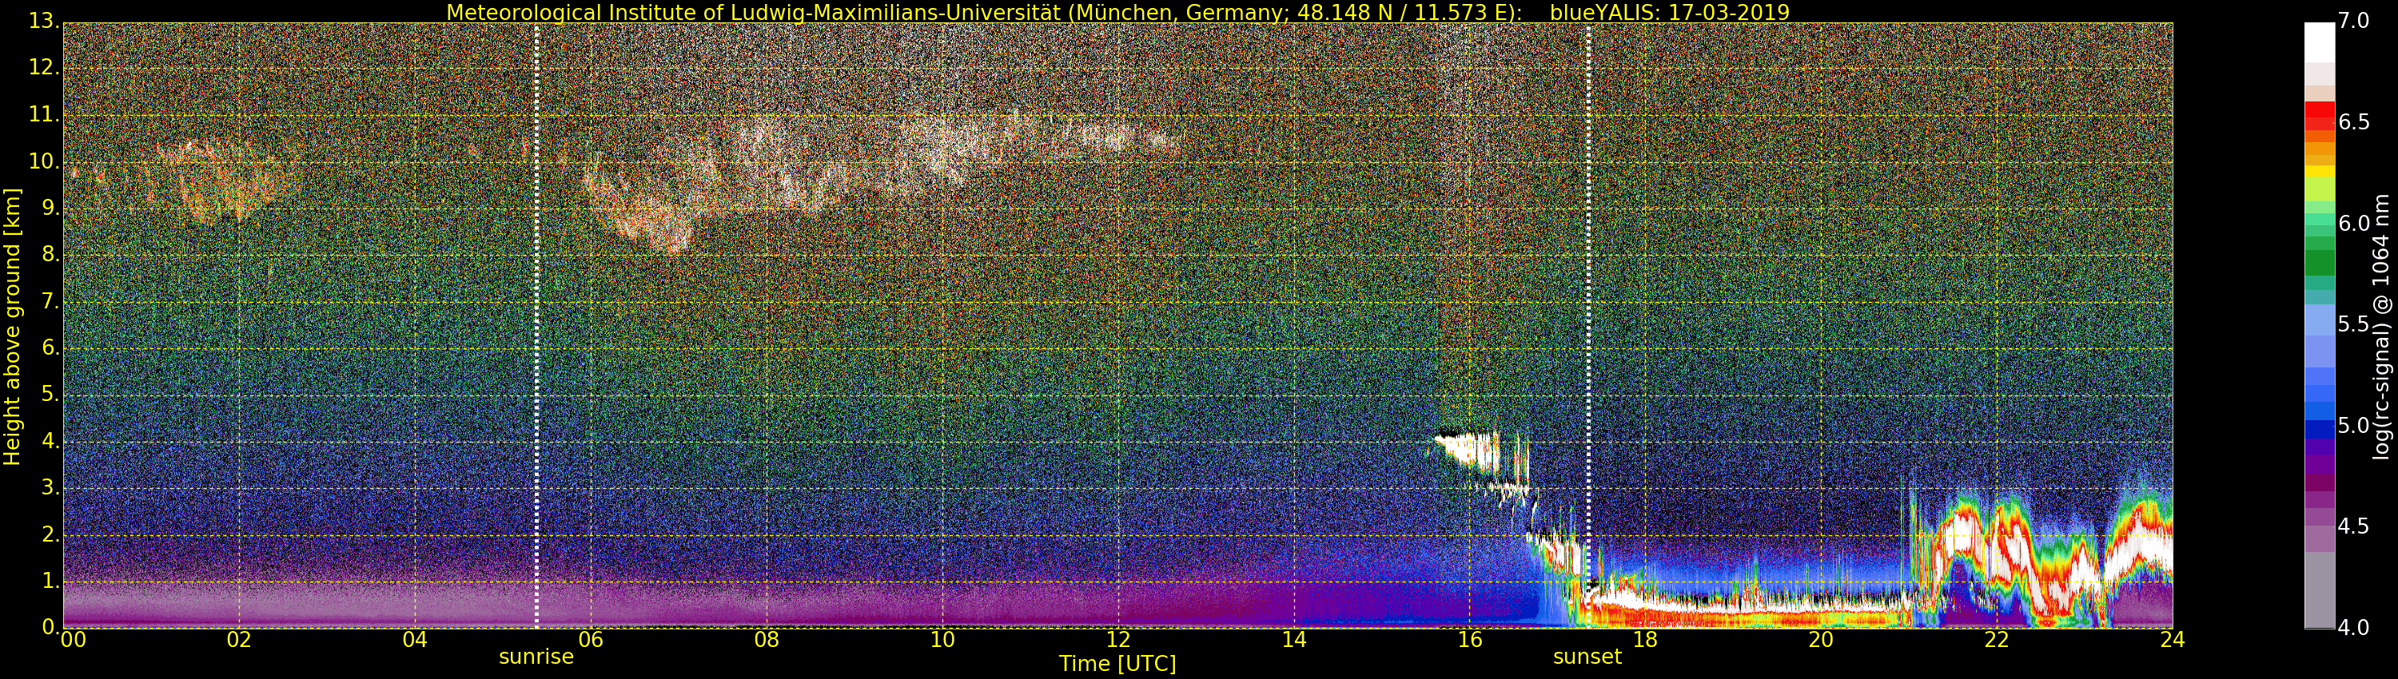The height and width of the screenshot is (679, 2398).
Task: Click the '5.5' value on the colorbar
Action: pyautogui.click(x=2354, y=324)
